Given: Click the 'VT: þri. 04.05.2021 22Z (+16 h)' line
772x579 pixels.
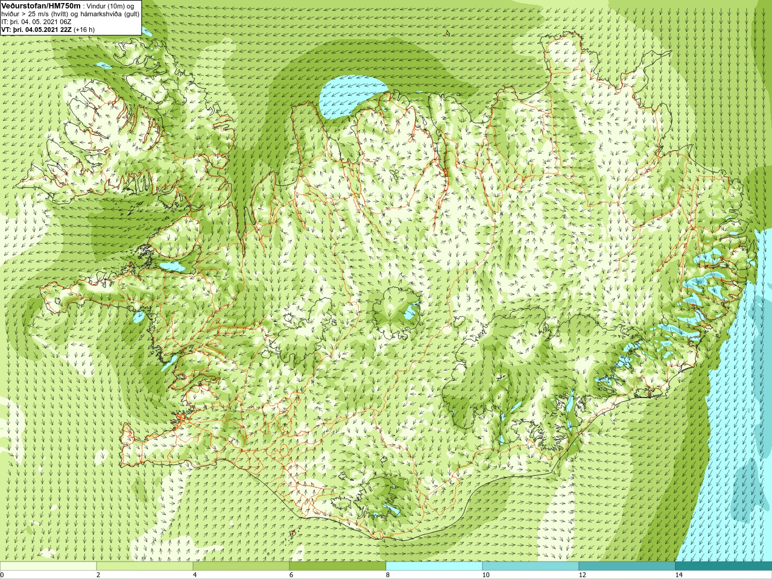Looking at the screenshot, I should point(48,30).
